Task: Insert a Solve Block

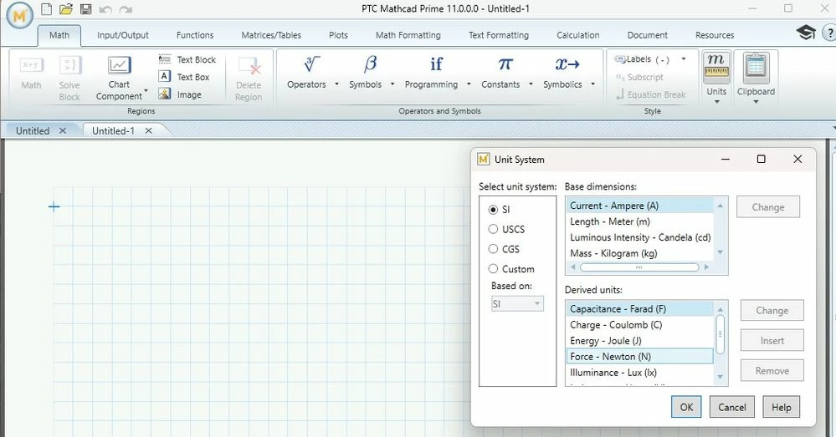Action: tap(69, 79)
